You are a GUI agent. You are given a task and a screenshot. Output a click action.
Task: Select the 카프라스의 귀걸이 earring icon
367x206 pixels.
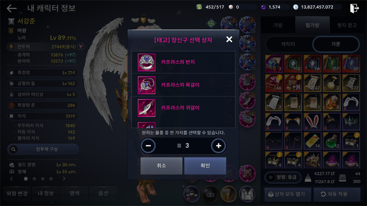(146, 108)
